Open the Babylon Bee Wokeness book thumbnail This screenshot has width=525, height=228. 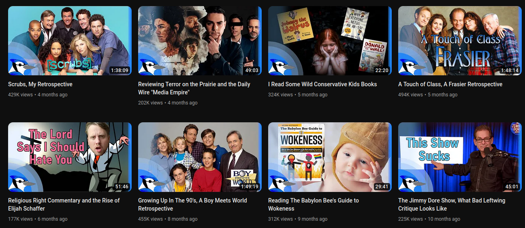click(x=330, y=157)
